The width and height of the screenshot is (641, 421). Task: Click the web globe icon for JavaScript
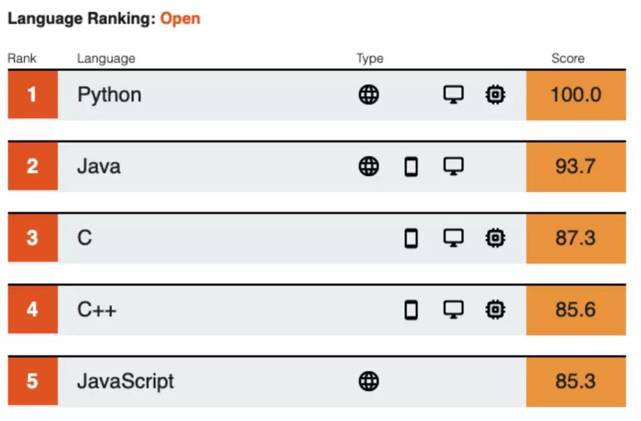[369, 381]
